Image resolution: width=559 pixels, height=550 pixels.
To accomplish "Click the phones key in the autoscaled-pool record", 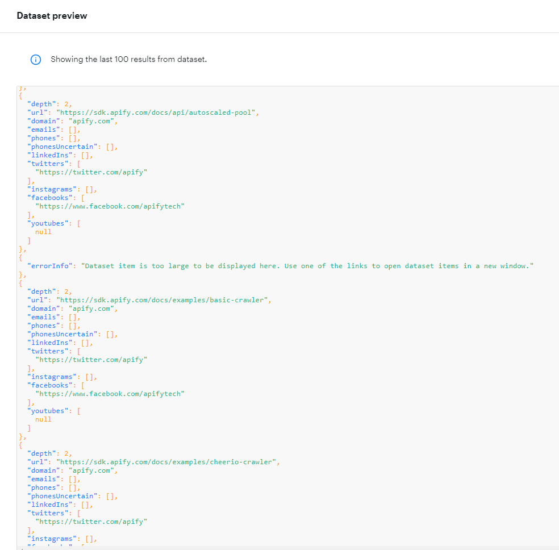I will pos(44,138).
